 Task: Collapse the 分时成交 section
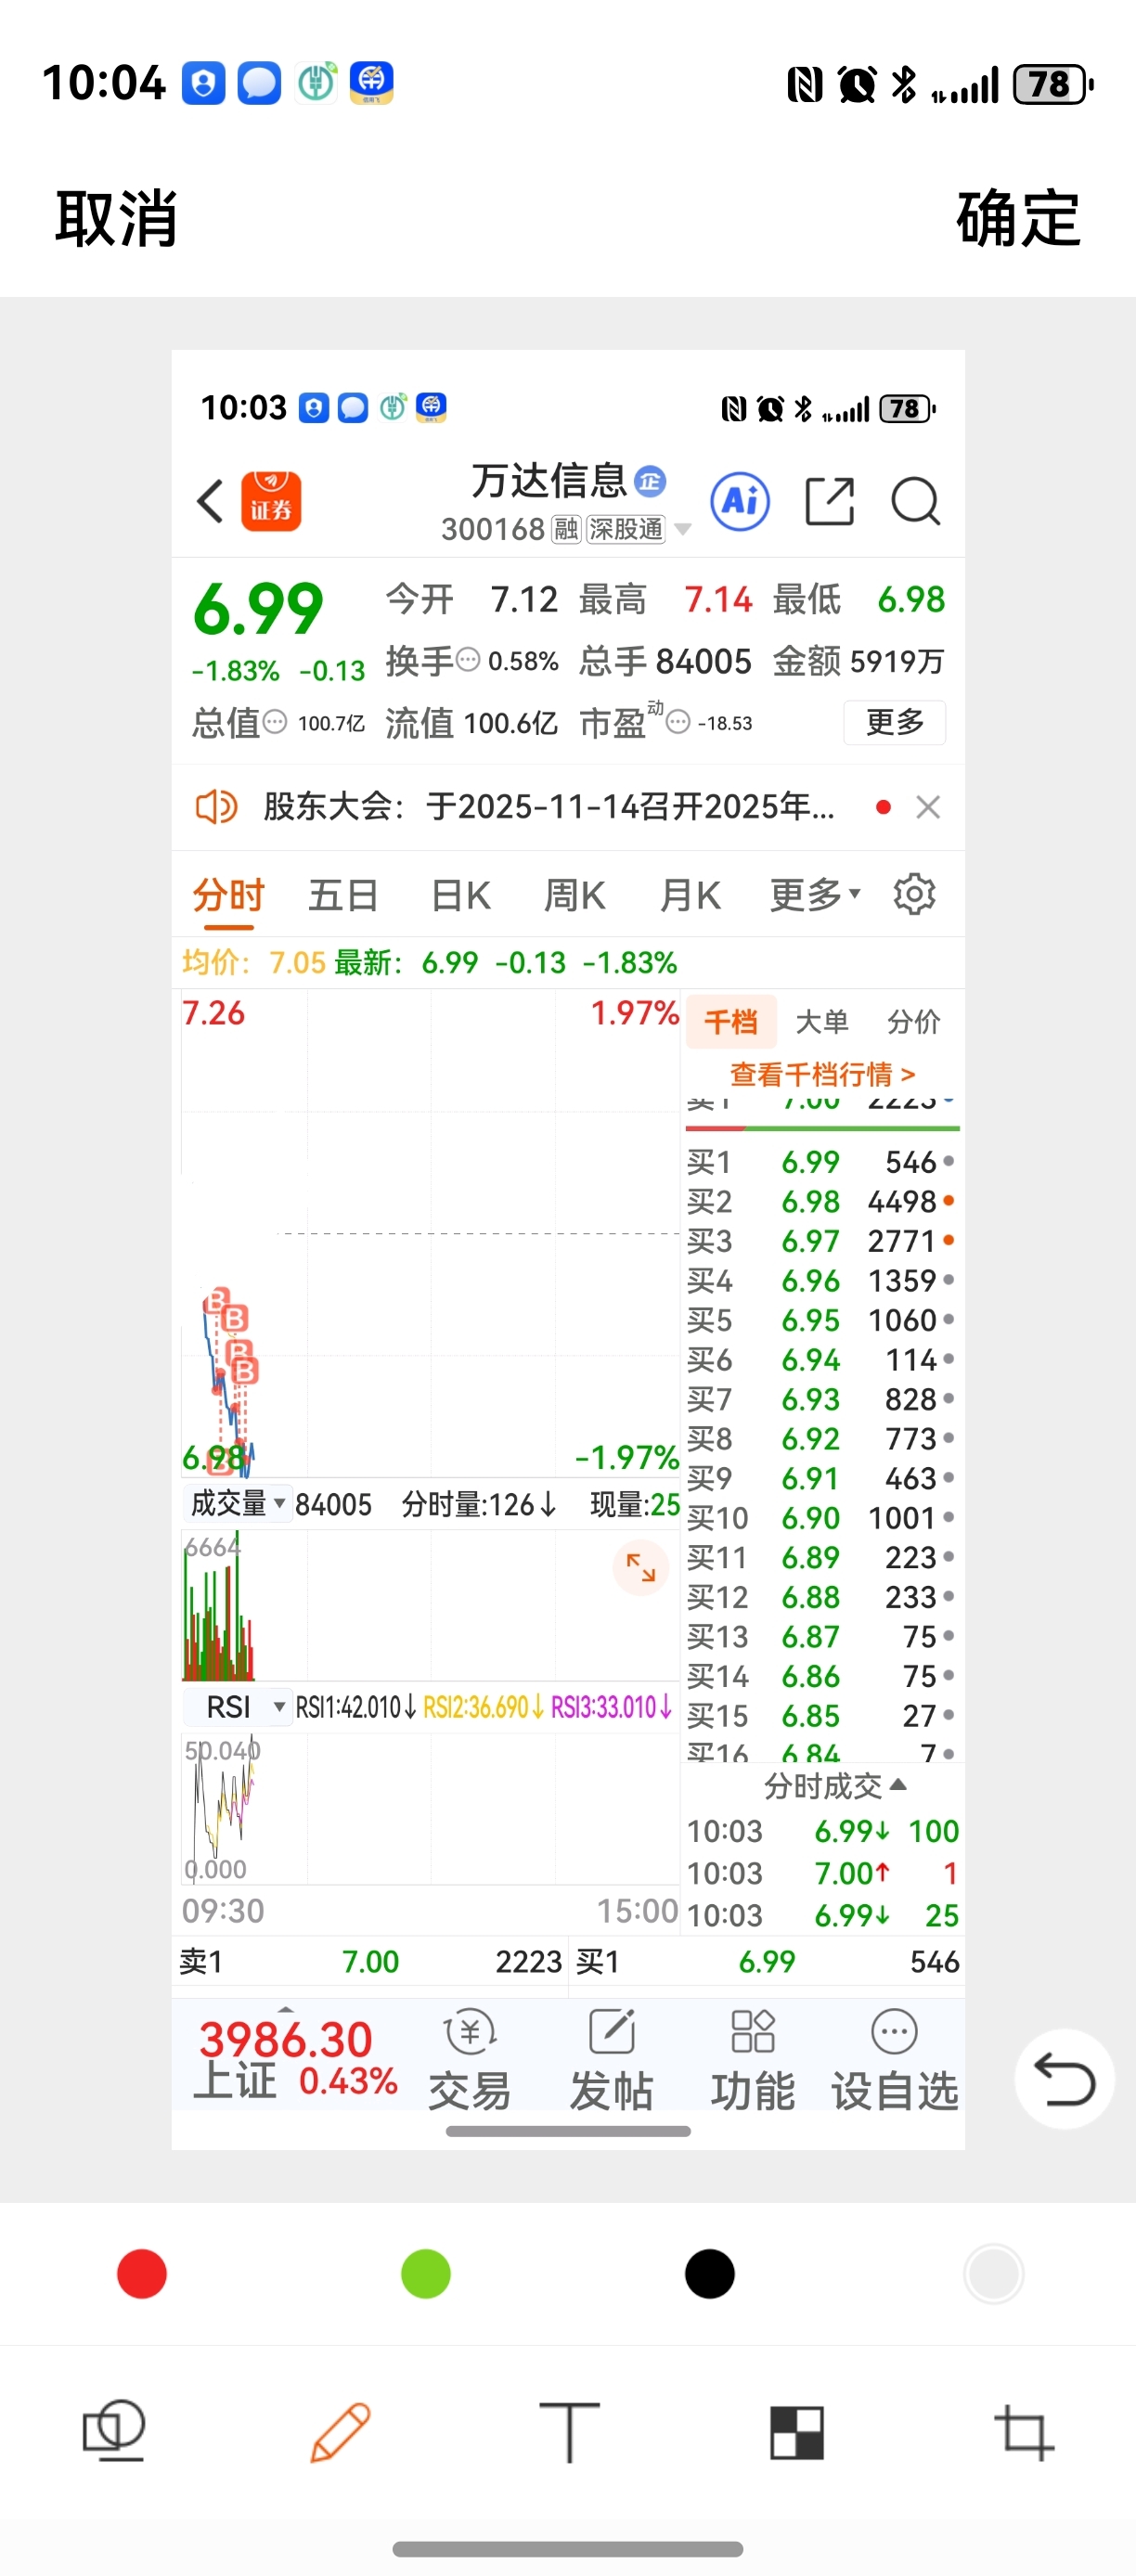point(835,1785)
